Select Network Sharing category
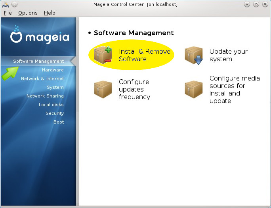The height and width of the screenshot is (208, 271). click(45, 96)
